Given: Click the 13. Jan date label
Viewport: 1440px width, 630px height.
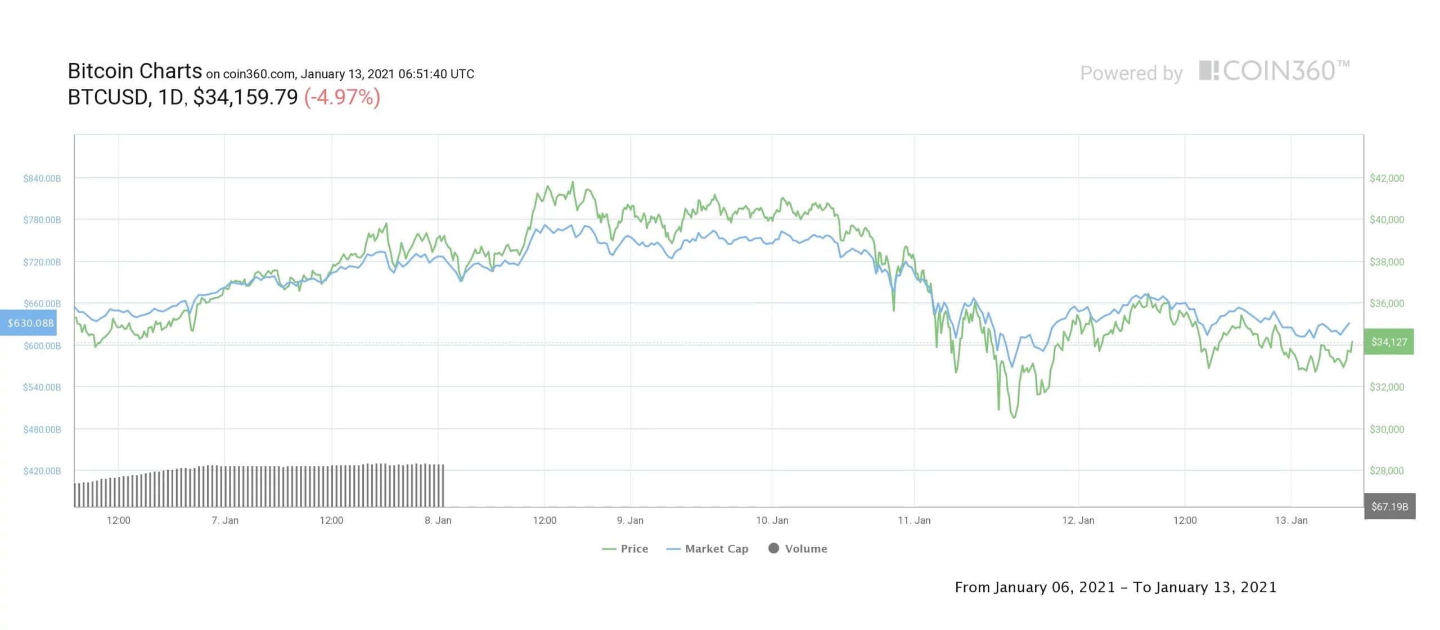Looking at the screenshot, I should (x=1291, y=520).
